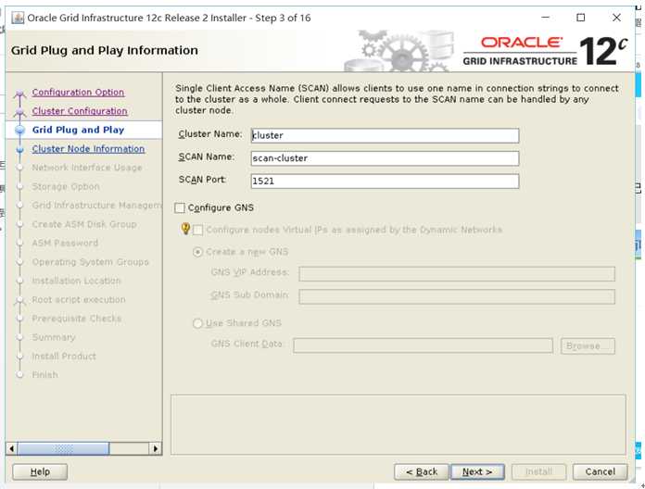Click the installer Java icon in title bar

click(18, 18)
